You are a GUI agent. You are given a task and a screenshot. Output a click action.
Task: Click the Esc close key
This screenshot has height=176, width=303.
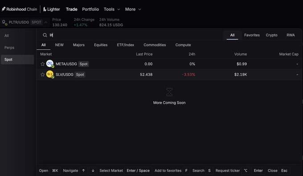pyautogui.click(x=284, y=171)
